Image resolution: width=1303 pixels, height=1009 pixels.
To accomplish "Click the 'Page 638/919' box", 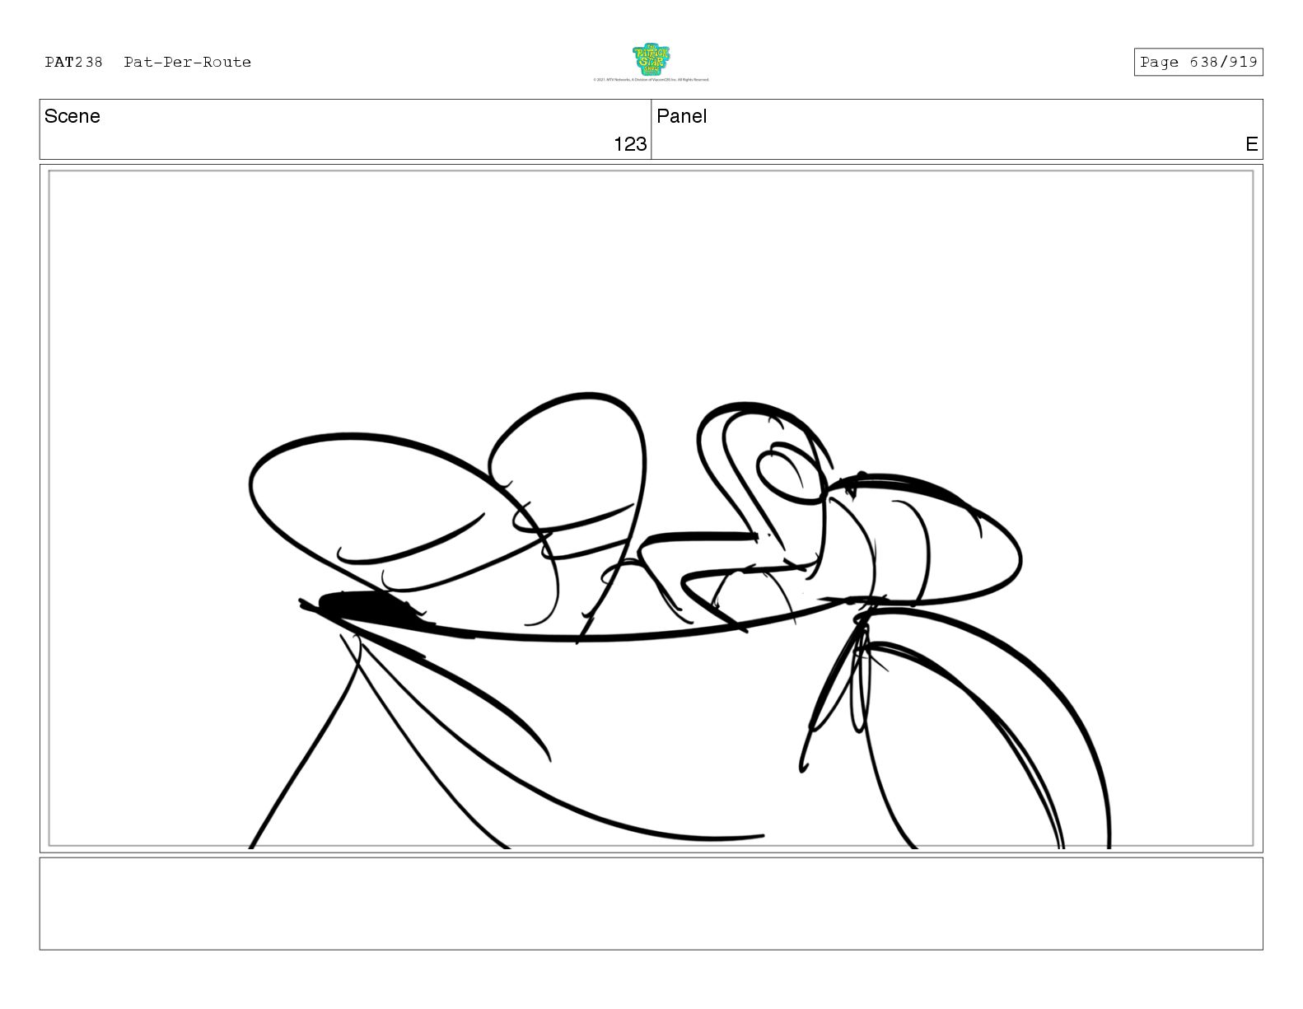I will coord(1198,63).
